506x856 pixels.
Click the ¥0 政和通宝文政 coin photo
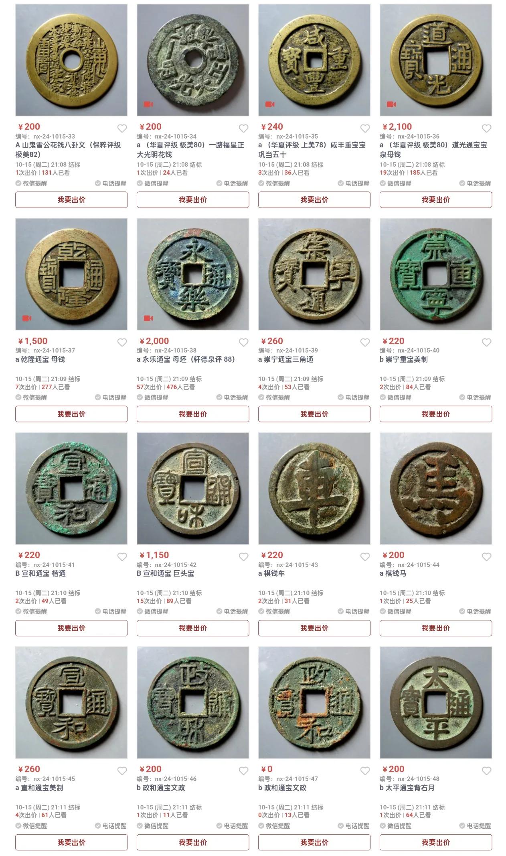(x=314, y=702)
